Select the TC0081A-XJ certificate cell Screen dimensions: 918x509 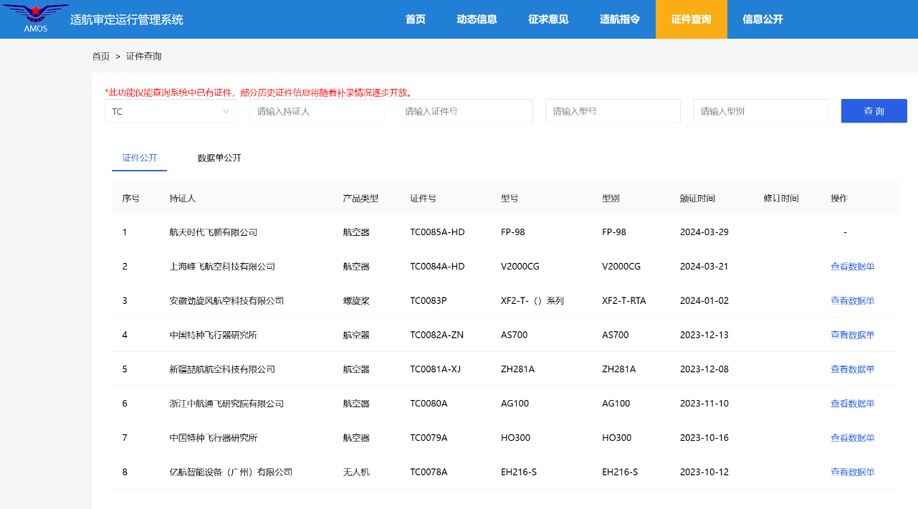pos(436,370)
